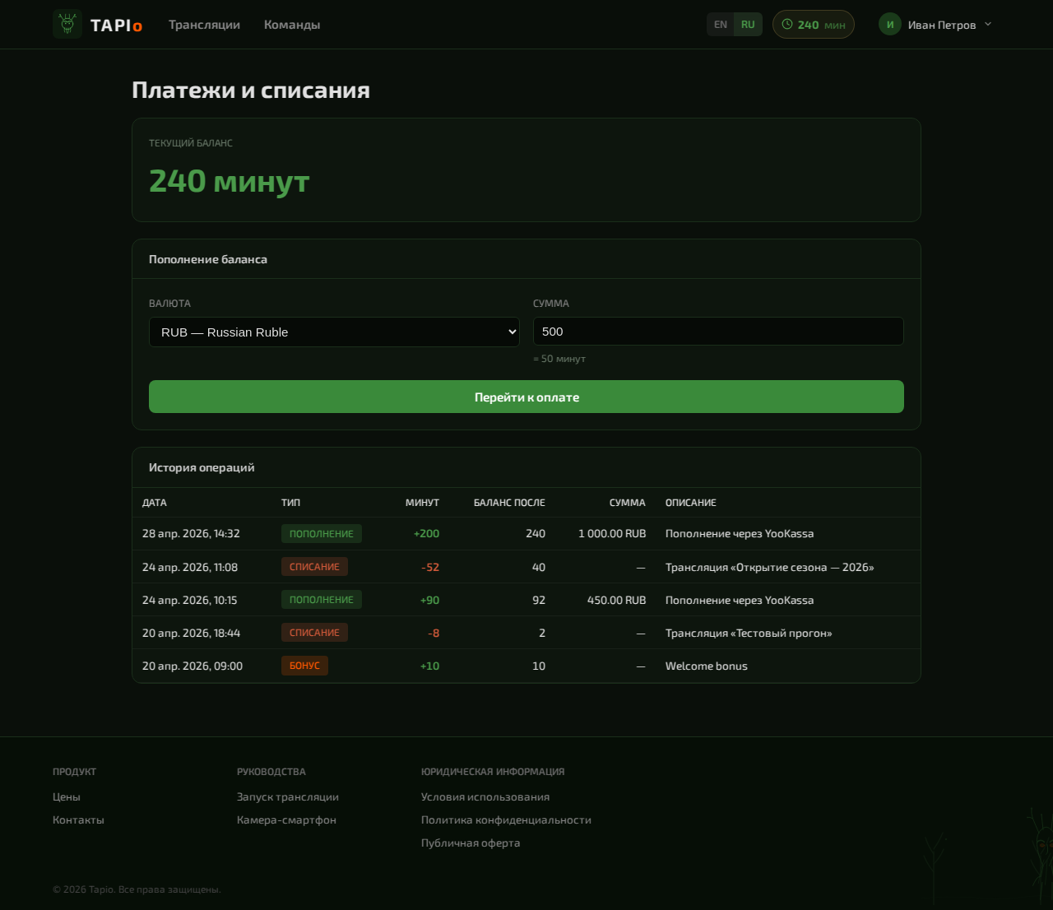Click the date 24 апр. 2026, 11:08
The image size is (1053, 910).
(x=190, y=567)
